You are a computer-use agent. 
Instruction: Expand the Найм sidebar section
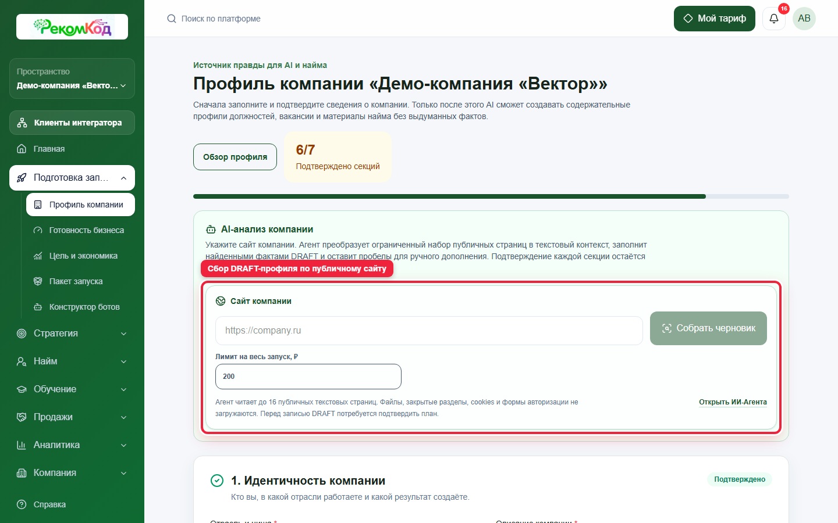click(72, 361)
